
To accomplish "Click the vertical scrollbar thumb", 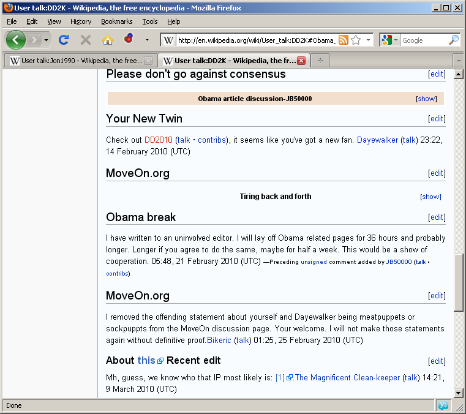I will (x=458, y=283).
